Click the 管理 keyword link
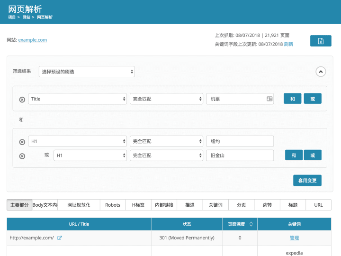Viewport: 341px width, 256px height. click(294, 238)
